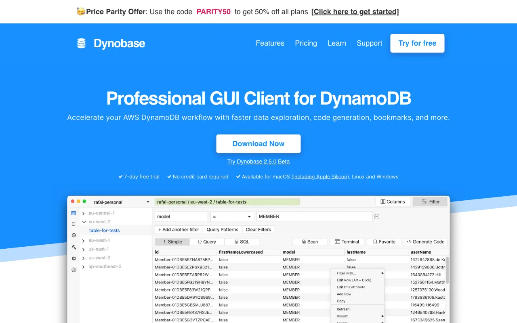Select row Member-01DBE5FGJ19H8YN...
Screen dimensions: 517x323
click(x=184, y=282)
